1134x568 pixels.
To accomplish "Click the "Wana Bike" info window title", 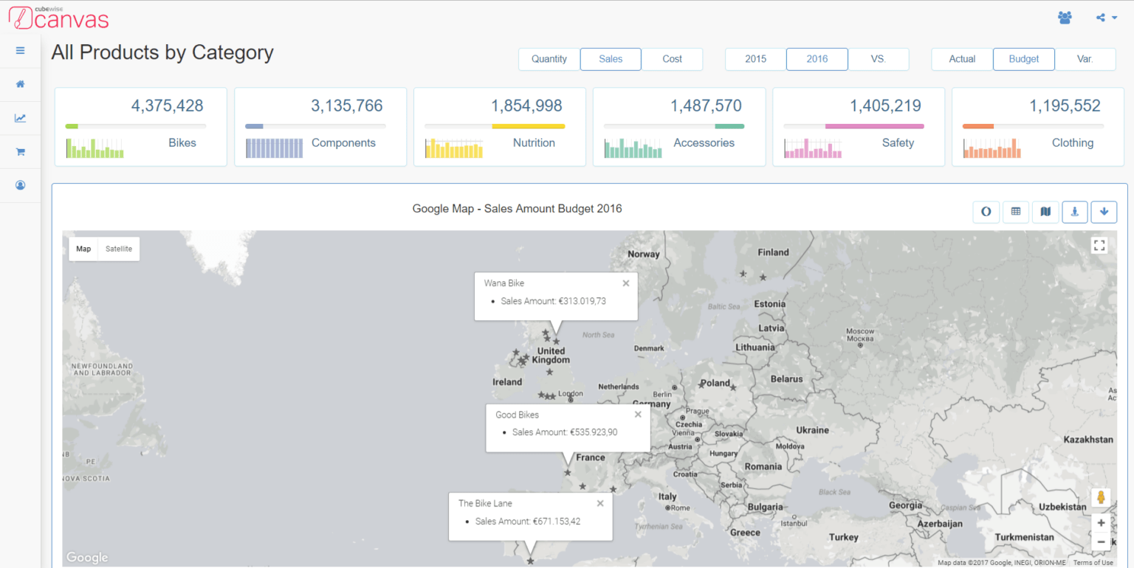I will point(504,283).
